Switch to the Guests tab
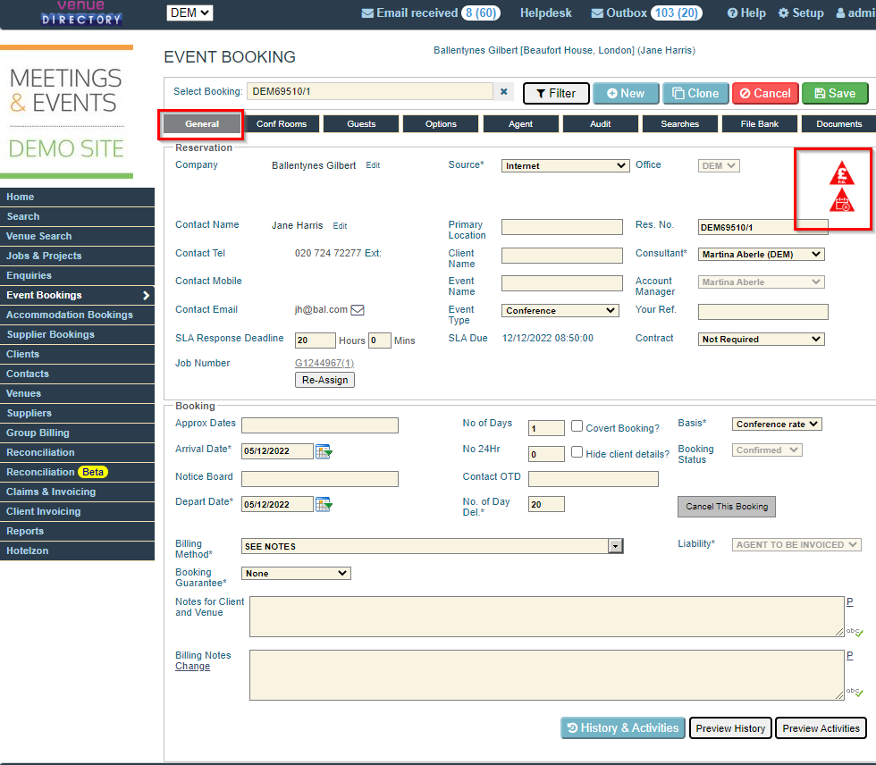876x765 pixels. (x=361, y=124)
